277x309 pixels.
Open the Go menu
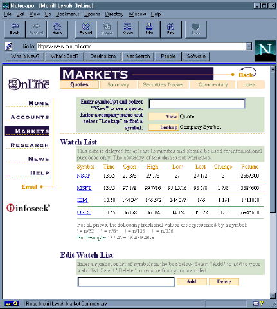[48, 14]
